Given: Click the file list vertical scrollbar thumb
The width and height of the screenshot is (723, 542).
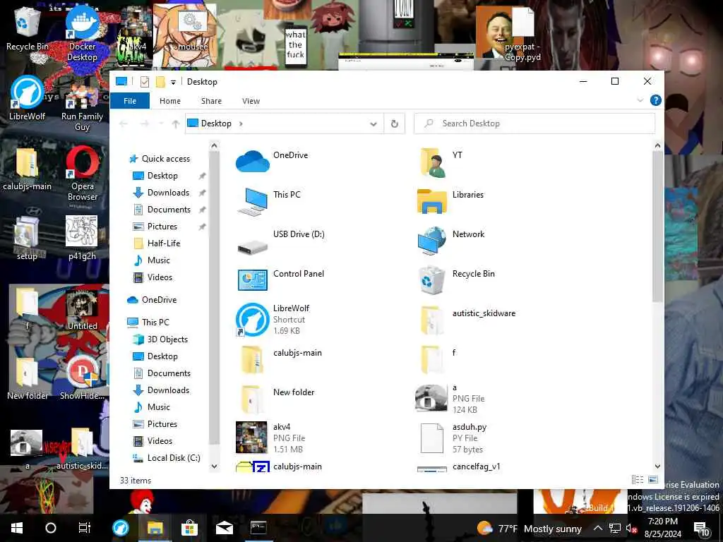Looking at the screenshot, I should [x=657, y=227].
